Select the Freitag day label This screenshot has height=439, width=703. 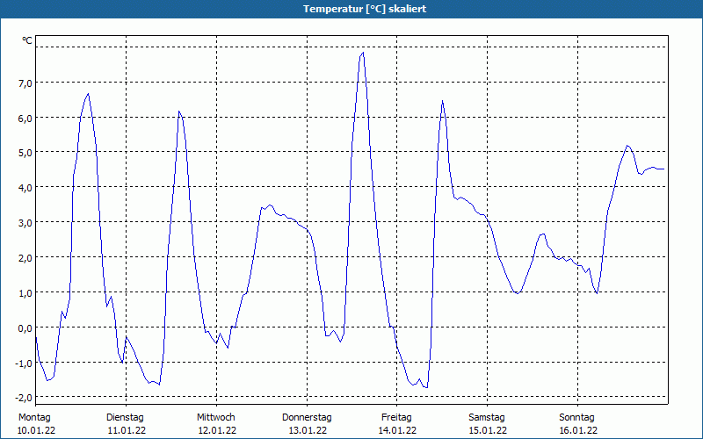coord(396,417)
